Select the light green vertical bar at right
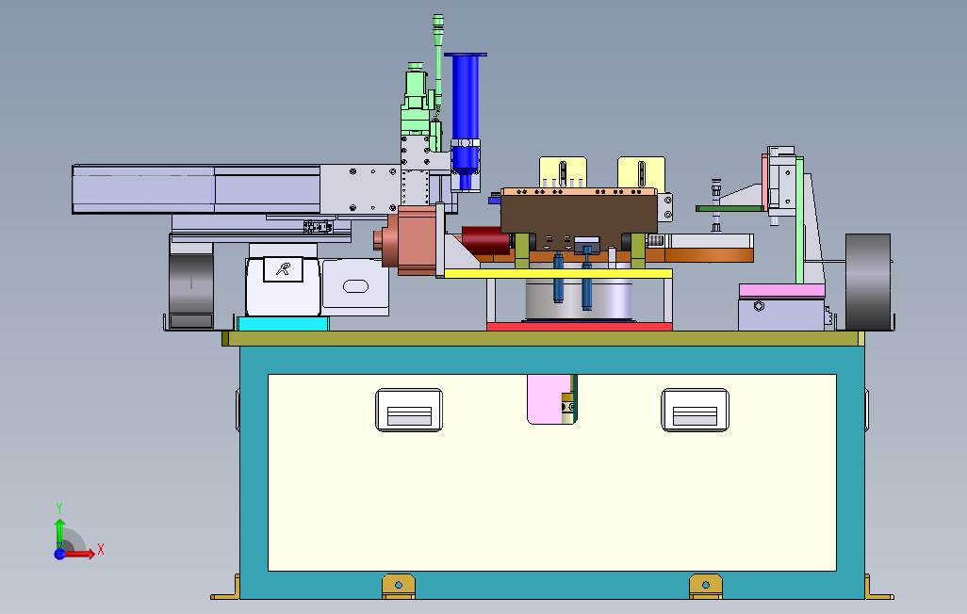The height and width of the screenshot is (614, 967). (800, 220)
